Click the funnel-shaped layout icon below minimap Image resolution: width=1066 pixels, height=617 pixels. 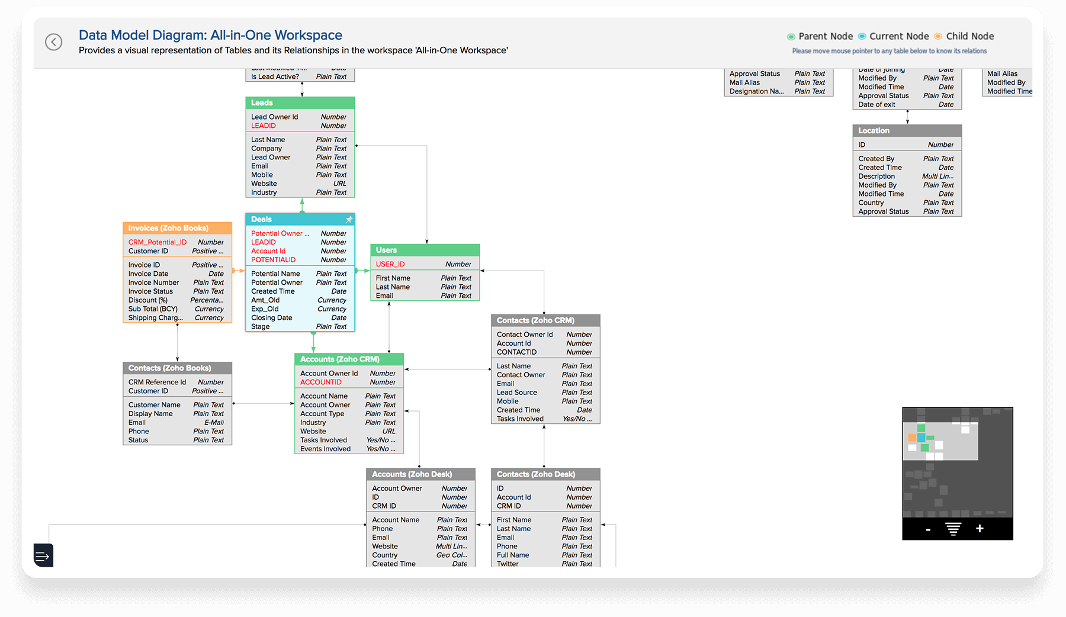pyautogui.click(x=953, y=529)
